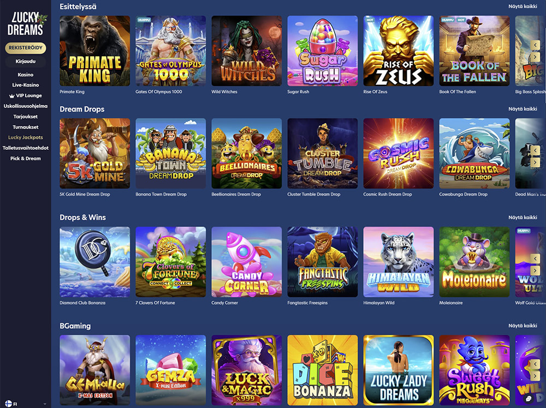Click BGaming carousel right arrow
Screen dimensions: 546x408
pyautogui.click(x=535, y=376)
